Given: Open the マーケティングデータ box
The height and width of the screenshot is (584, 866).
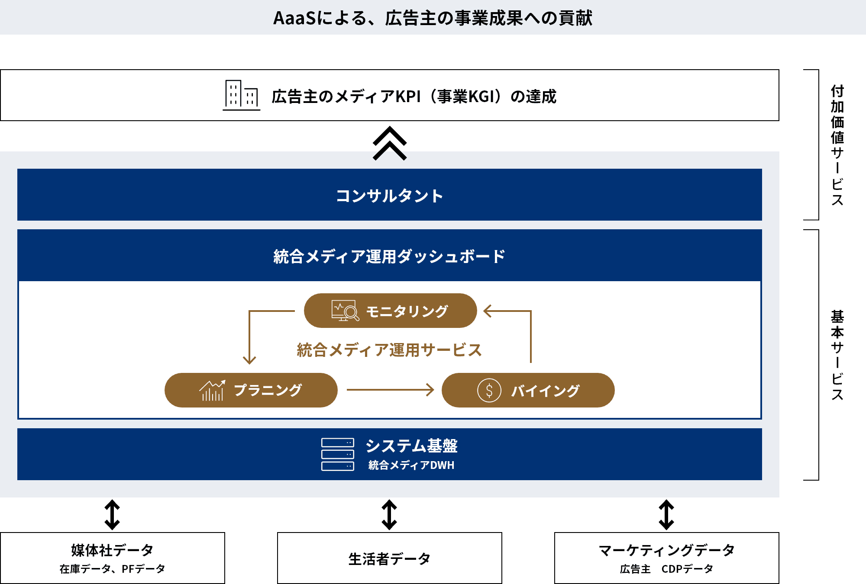Looking at the screenshot, I should click(666, 558).
